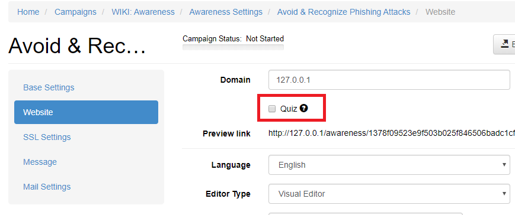Click the Avoid & Rec… page heading
Image resolution: width=515 pixels, height=215 pixels.
77,46
